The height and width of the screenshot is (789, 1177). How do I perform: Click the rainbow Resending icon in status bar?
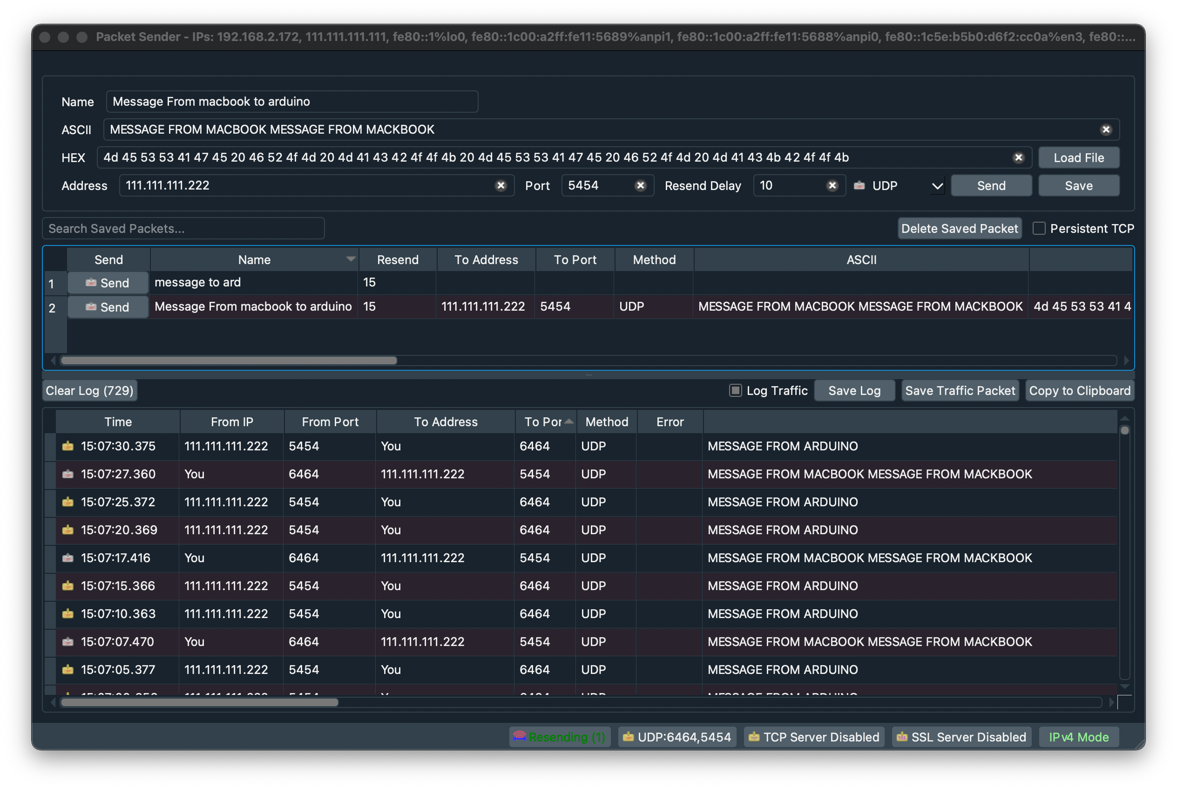click(521, 737)
